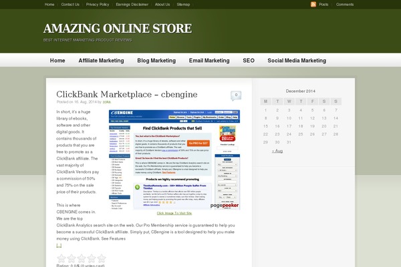Image resolution: width=401 pixels, height=267 pixels.
Task: Click author link zoka
Action: tap(106, 102)
